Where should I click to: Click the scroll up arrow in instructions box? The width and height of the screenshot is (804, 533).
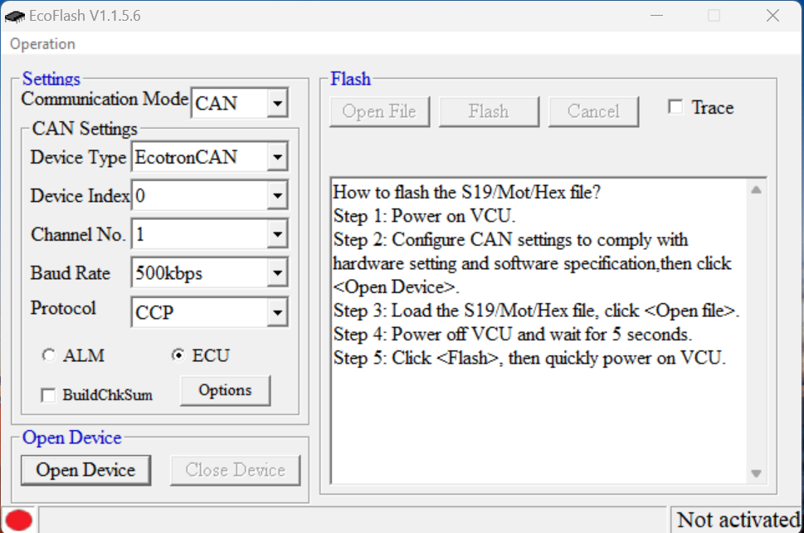(x=756, y=190)
